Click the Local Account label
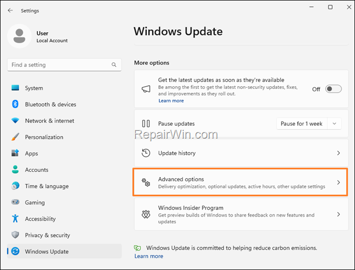 click(52, 40)
